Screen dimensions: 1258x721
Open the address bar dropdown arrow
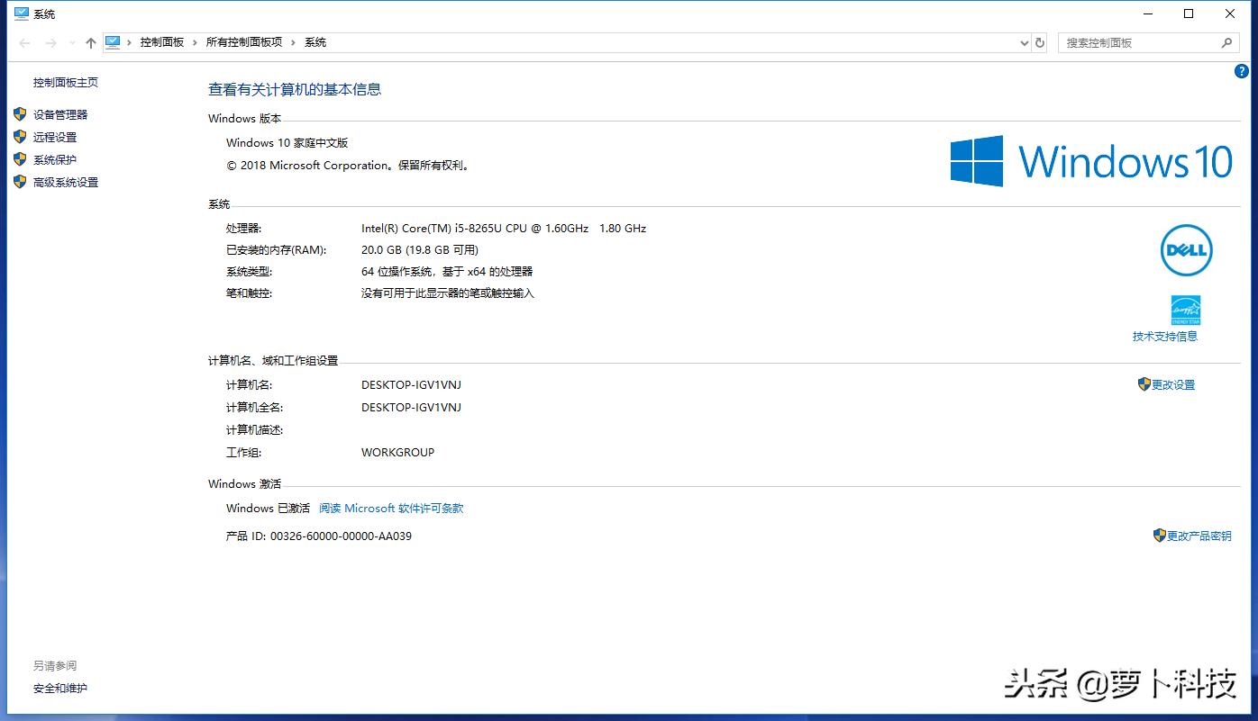(1024, 42)
